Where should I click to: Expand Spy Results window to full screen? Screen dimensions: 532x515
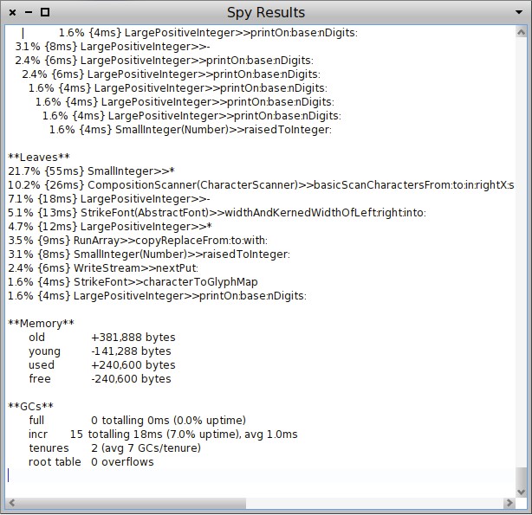pyautogui.click(x=45, y=12)
